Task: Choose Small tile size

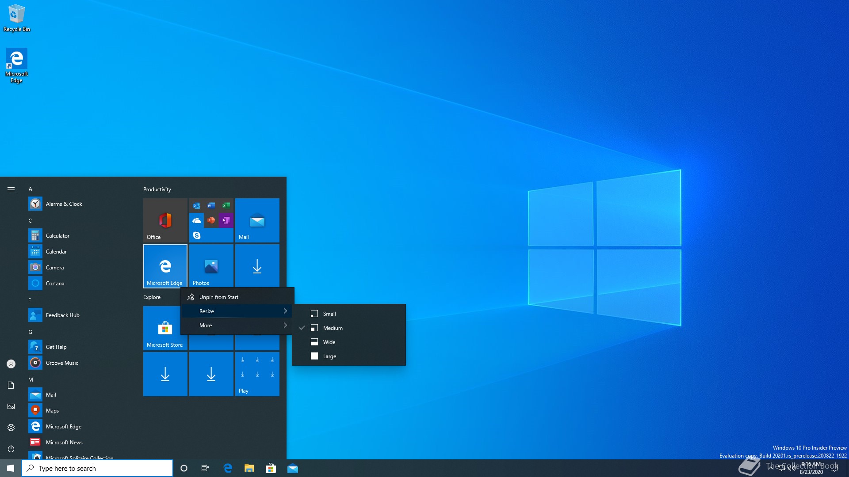Action: [349, 314]
